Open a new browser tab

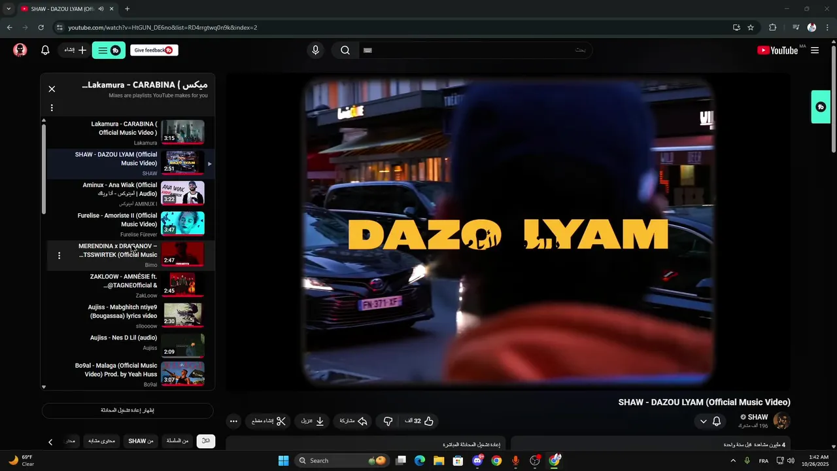click(127, 9)
